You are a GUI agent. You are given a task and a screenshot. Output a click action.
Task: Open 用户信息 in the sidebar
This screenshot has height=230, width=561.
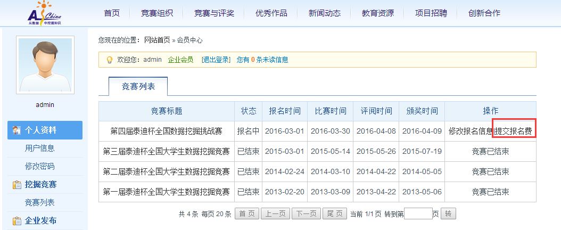tap(40, 148)
